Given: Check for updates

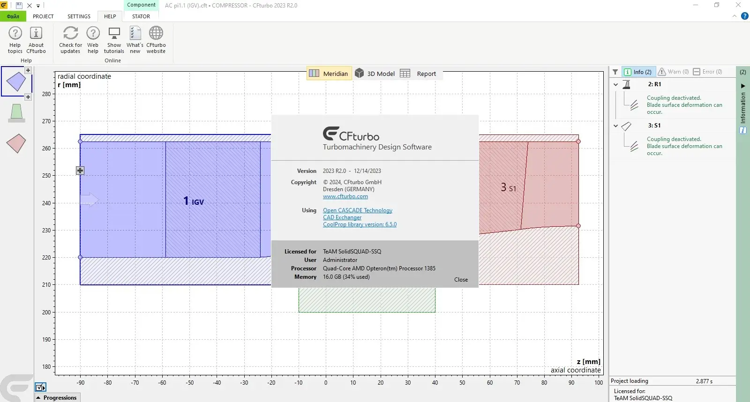Looking at the screenshot, I should pos(70,40).
